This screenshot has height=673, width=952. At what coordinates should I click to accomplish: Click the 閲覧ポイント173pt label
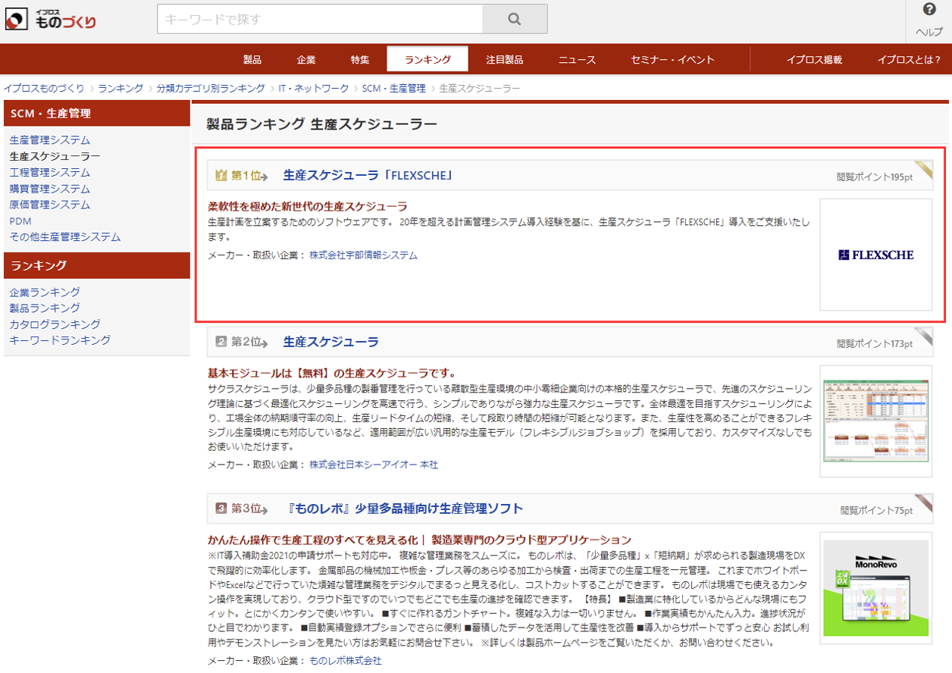pos(875,343)
